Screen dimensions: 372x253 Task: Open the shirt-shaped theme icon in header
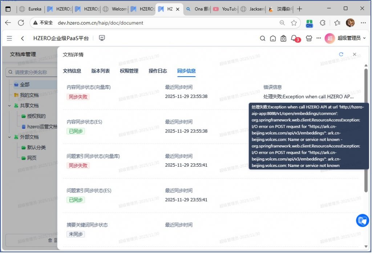(309, 38)
